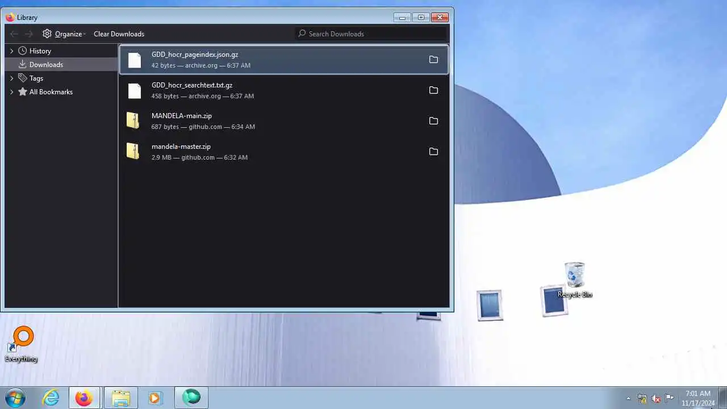Minimize the Library window
727x409 pixels.
coord(402,17)
